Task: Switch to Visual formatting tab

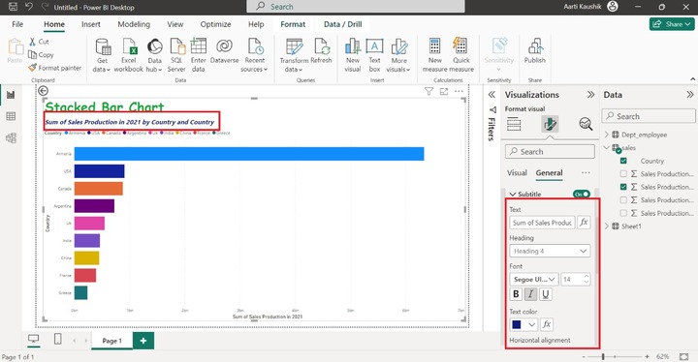Action: tap(517, 173)
